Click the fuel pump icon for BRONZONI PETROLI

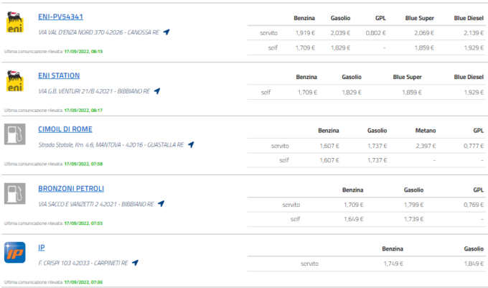pyautogui.click(x=14, y=193)
